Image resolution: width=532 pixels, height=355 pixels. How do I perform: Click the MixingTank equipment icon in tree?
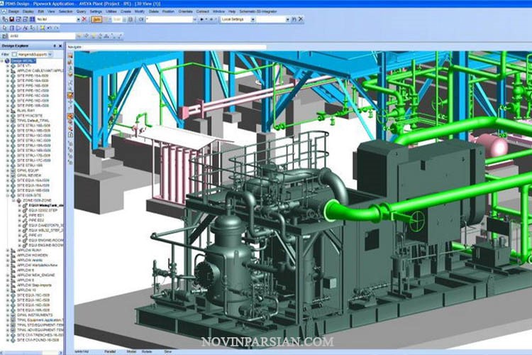coord(26,205)
